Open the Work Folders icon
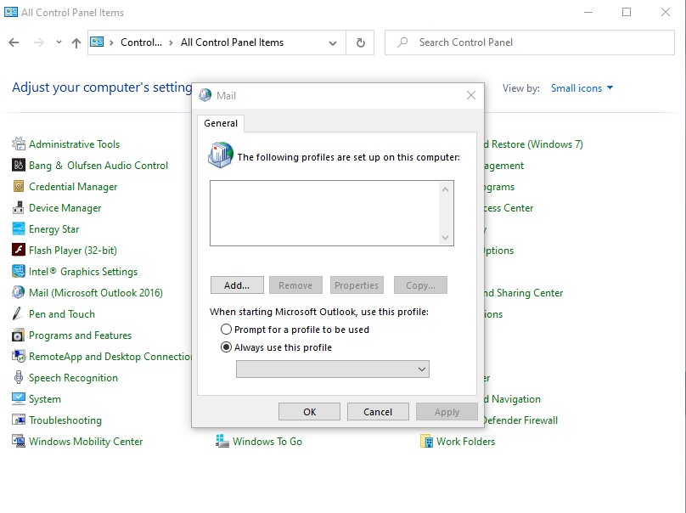The image size is (686, 513). [x=426, y=441]
